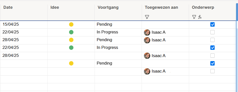Screen dimensions: 238x92
Task: Click the green dot in first 22/04/25 row
Action: [x=71, y=32]
